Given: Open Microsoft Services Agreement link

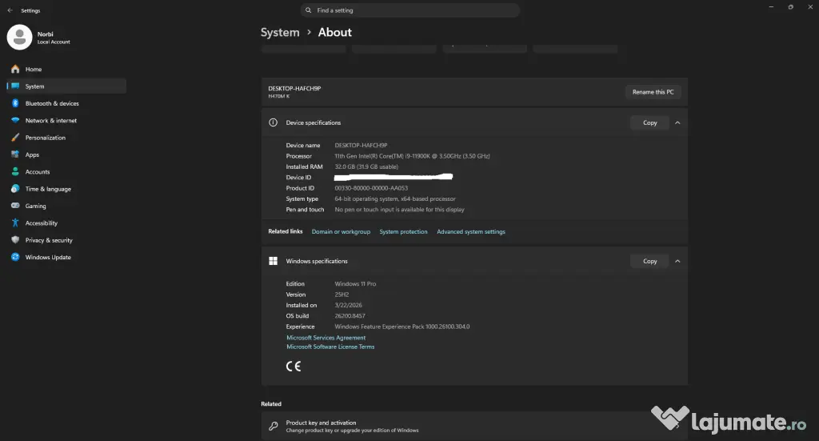Looking at the screenshot, I should [x=326, y=338].
